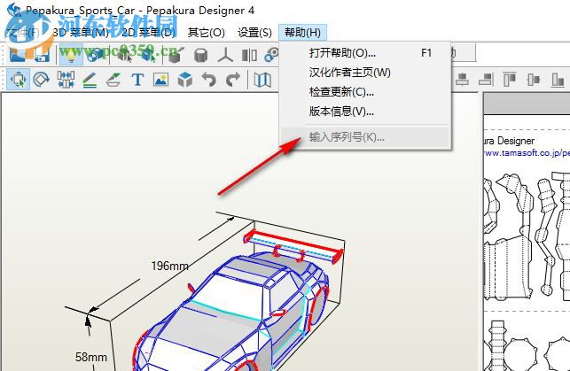The width and height of the screenshot is (570, 371).
Task: Click the insert image icon
Action: coord(161,79)
